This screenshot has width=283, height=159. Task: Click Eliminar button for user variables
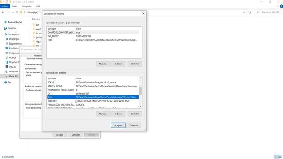(x=135, y=64)
